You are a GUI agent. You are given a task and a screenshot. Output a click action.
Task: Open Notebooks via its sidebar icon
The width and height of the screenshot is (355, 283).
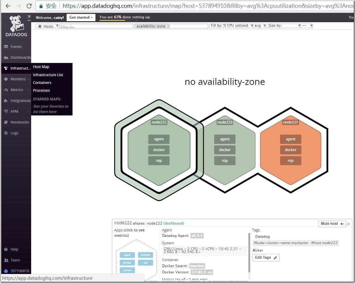(x=6, y=122)
